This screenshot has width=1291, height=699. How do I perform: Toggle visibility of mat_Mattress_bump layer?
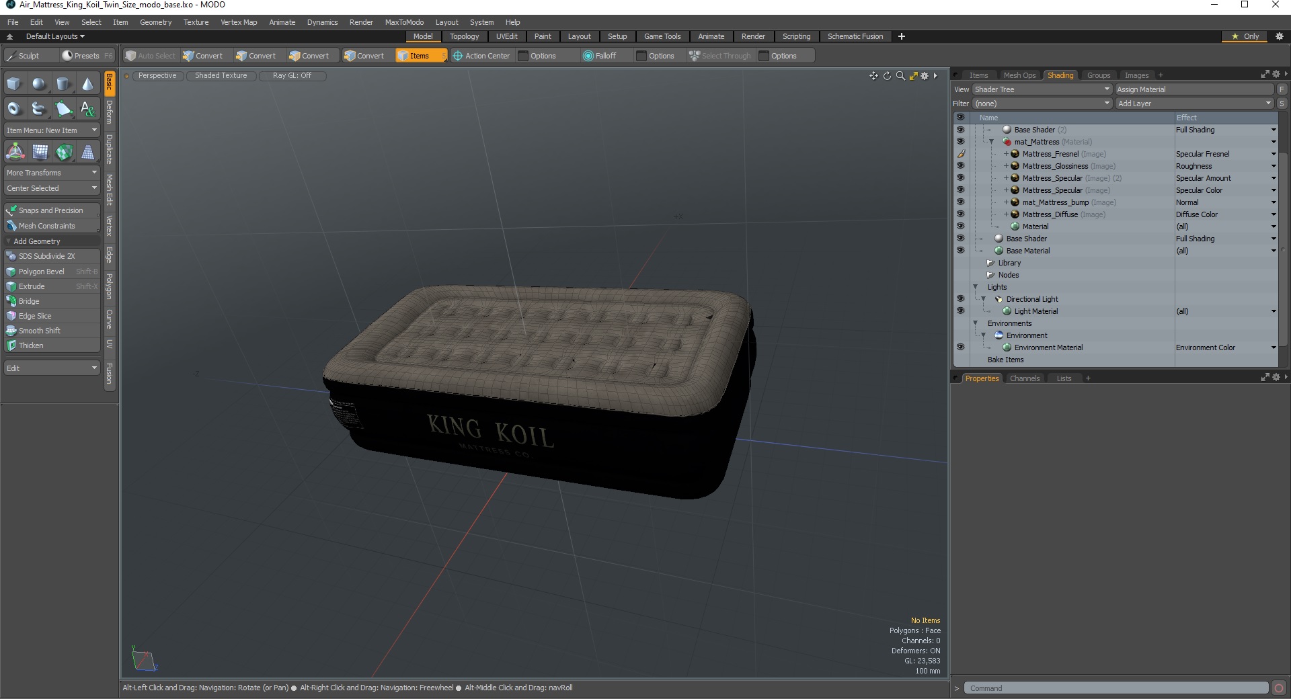960,202
